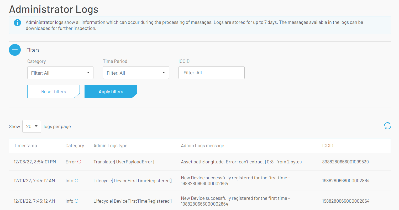Click the 12/01/22 7:45:12 AM timestamp in second row

coord(34,181)
